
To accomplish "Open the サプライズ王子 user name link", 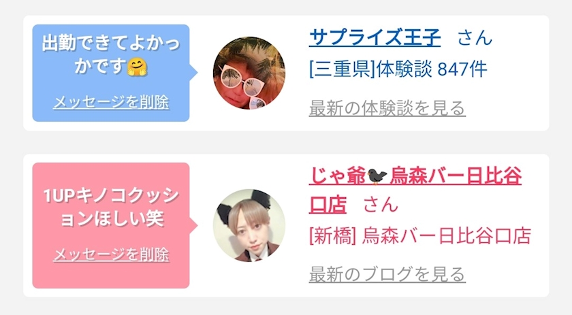I will pyautogui.click(x=375, y=37).
